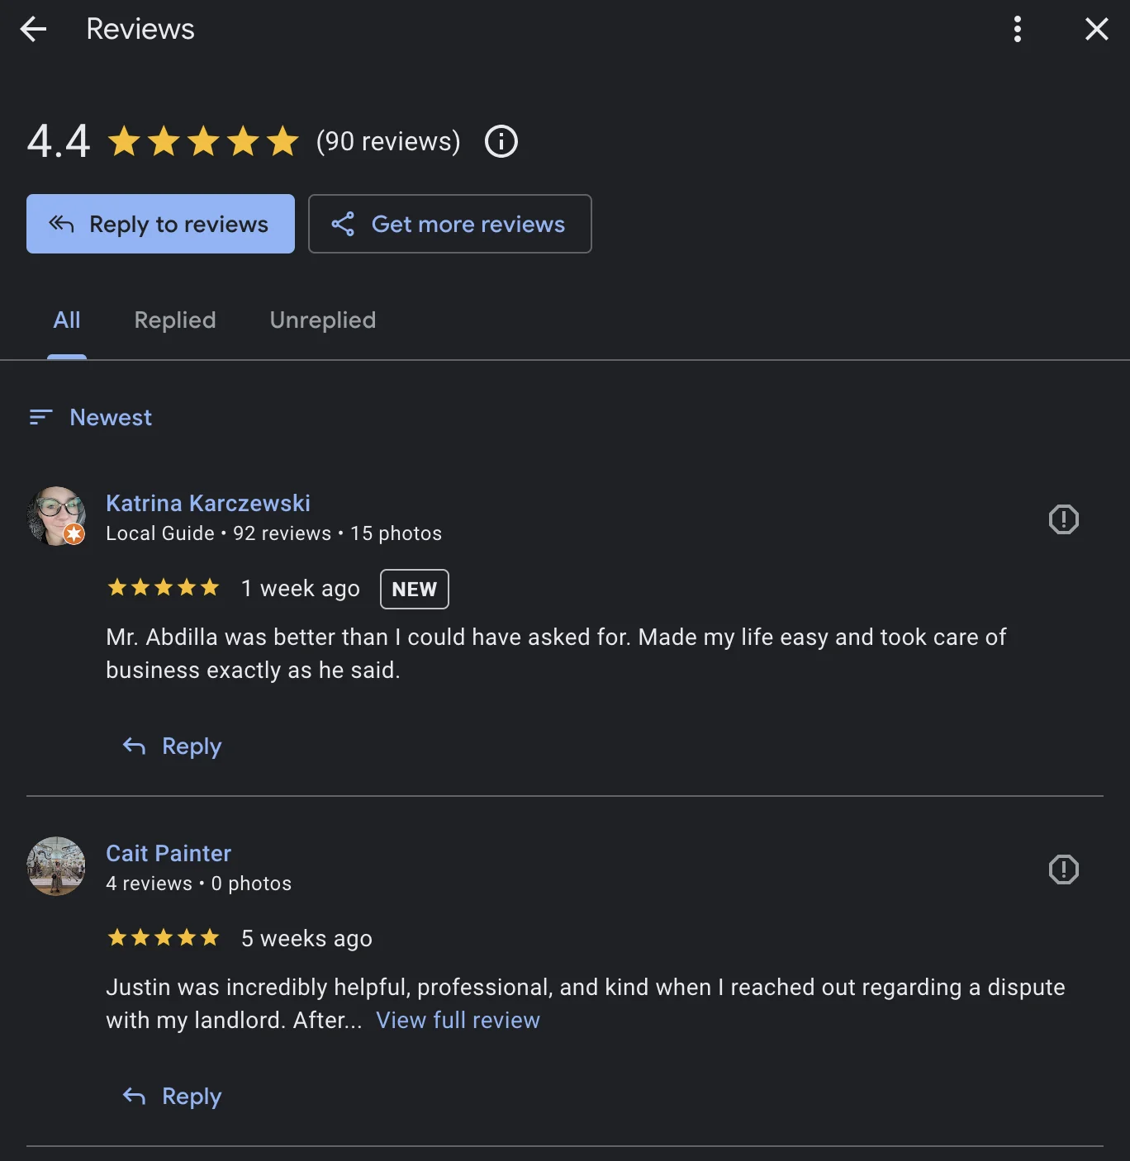Screen dimensions: 1130x1161
Task: Select the All reviews tab
Action: (67, 320)
